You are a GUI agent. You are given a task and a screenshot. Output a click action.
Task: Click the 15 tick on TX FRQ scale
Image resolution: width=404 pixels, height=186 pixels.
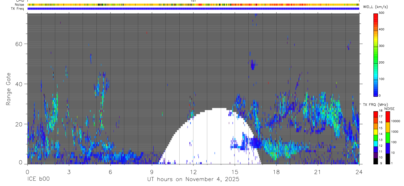(x=381, y=128)
